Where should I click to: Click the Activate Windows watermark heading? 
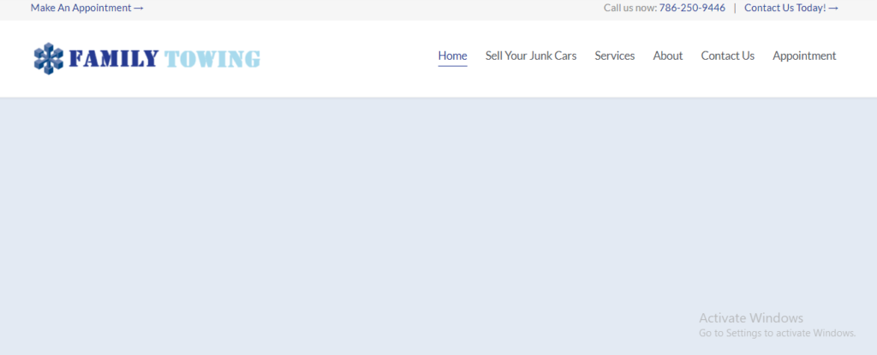(750, 318)
